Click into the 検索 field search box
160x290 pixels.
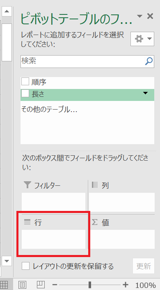pyautogui.click(x=87, y=61)
